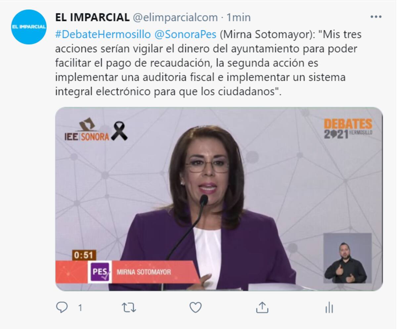This screenshot has height=329, width=397.
Task: Click the sign language interpreter inset
Action: 347,258
